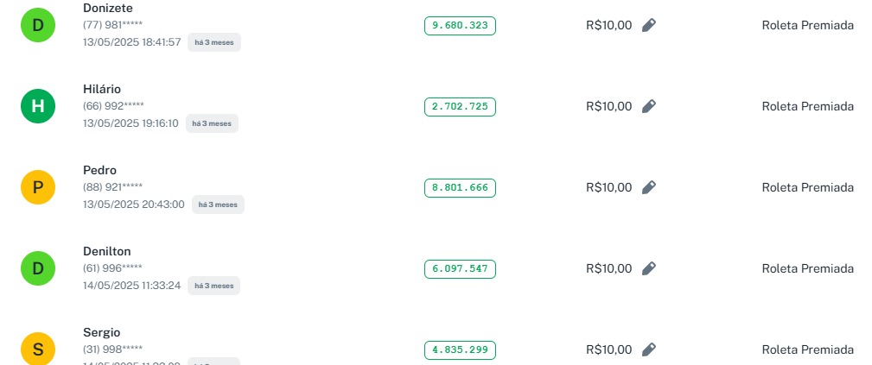
Task: Click Sergio's yellow S avatar
Action: pyautogui.click(x=38, y=349)
